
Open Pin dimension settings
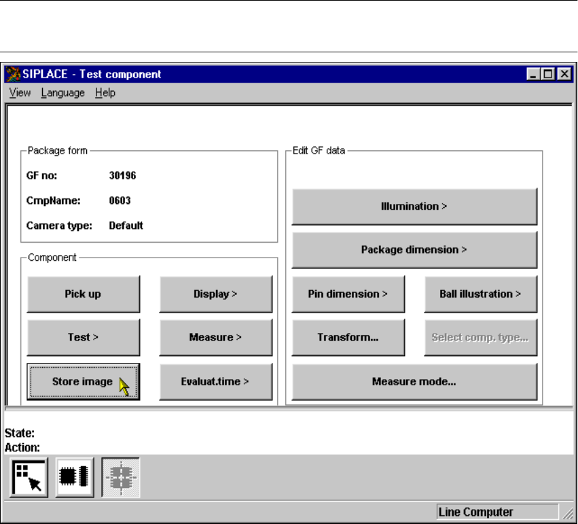point(348,294)
